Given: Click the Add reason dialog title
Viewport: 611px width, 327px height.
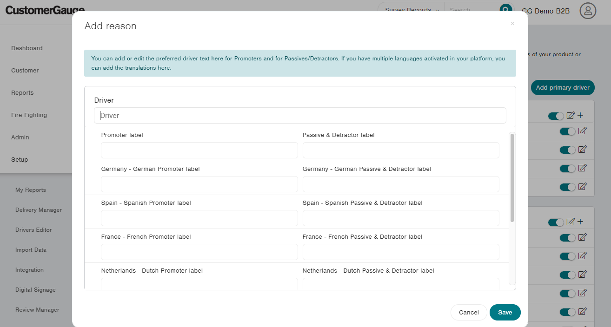Looking at the screenshot, I should [110, 26].
